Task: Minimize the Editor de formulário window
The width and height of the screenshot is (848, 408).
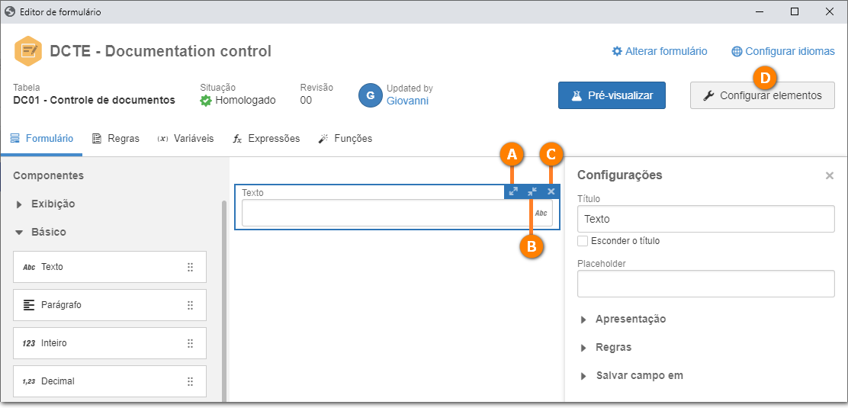Action: (761, 11)
